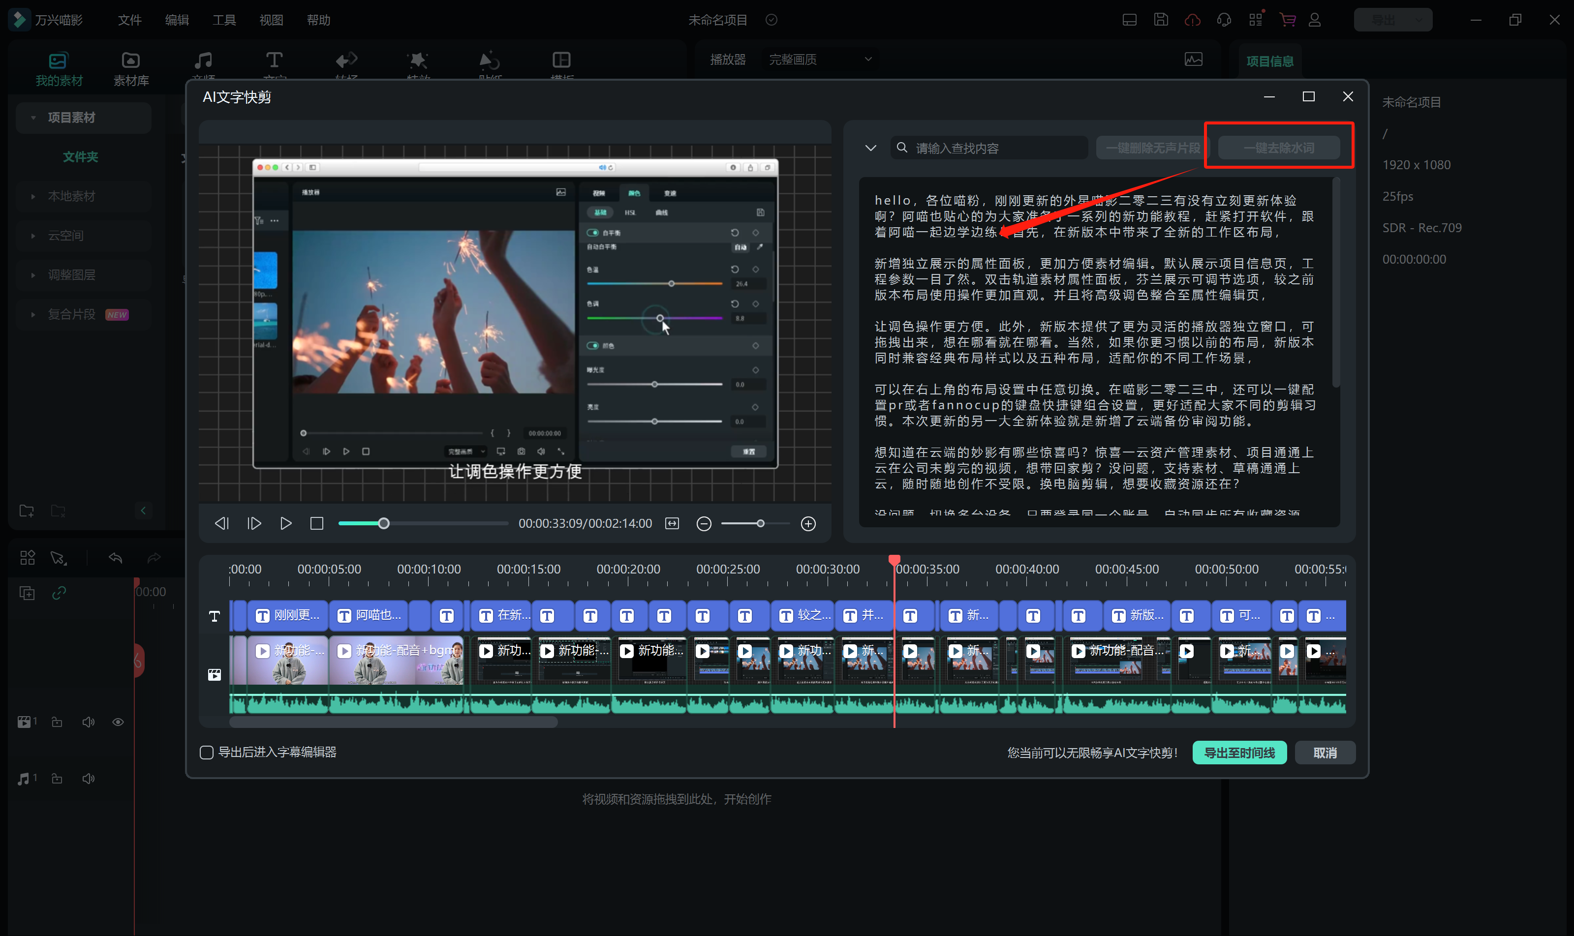Step back one frame in the preview
This screenshot has width=1574, height=936.
pos(221,523)
